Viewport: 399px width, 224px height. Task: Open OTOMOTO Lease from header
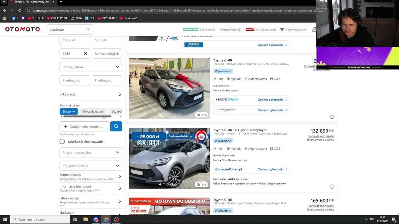(261, 30)
